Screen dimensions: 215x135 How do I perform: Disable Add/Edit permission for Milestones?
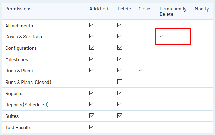(x=92, y=59)
